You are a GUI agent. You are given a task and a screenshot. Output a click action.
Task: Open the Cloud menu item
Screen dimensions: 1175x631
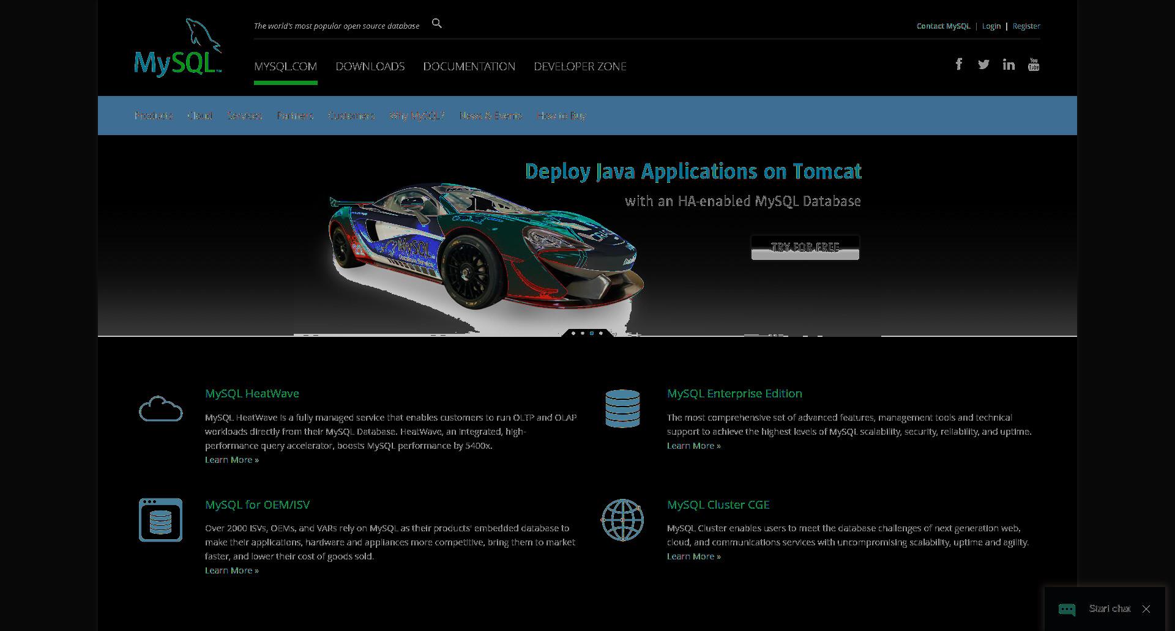(200, 116)
